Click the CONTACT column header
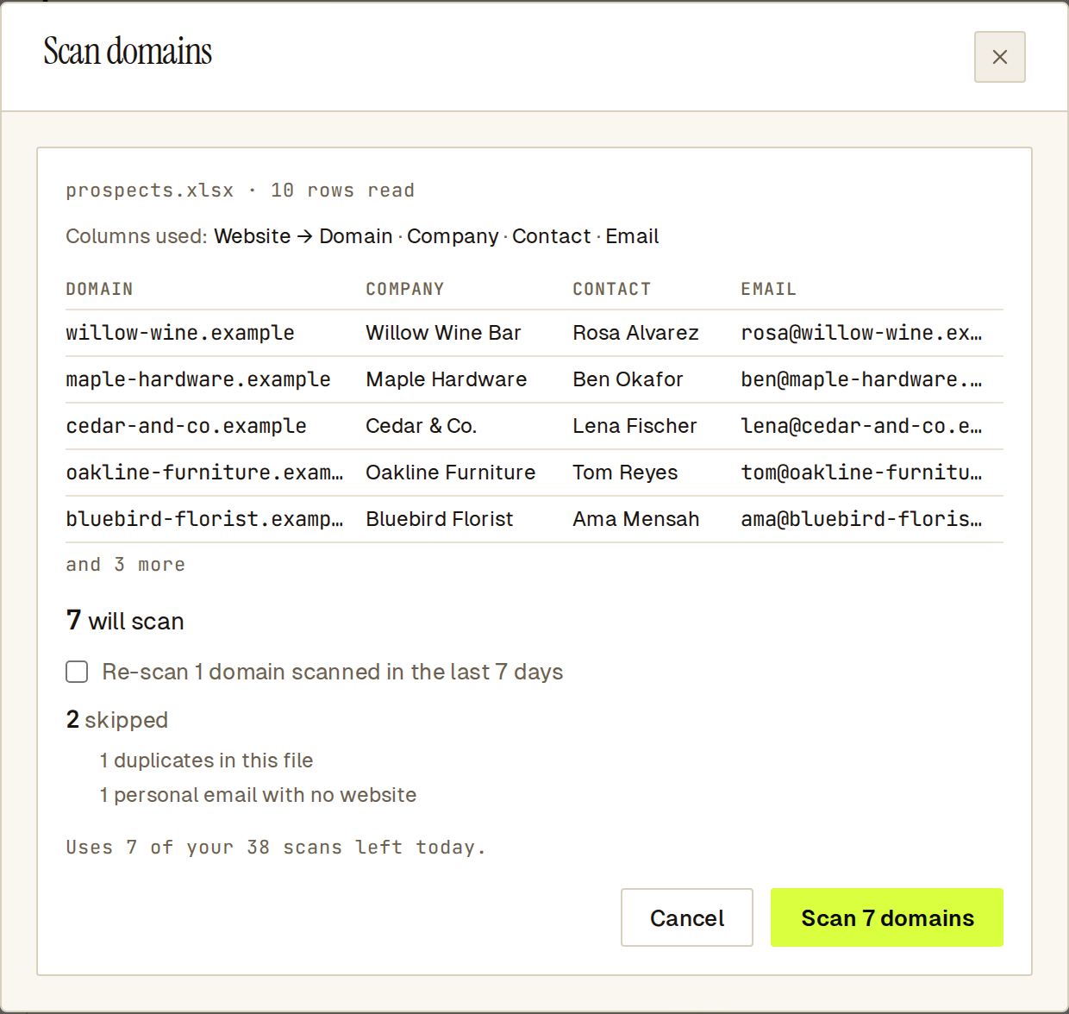Viewport: 1069px width, 1014px height. [x=611, y=289]
